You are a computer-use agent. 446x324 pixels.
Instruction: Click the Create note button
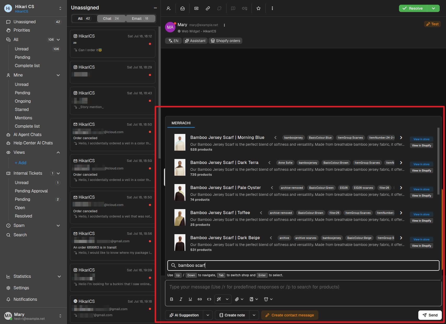click(x=232, y=315)
